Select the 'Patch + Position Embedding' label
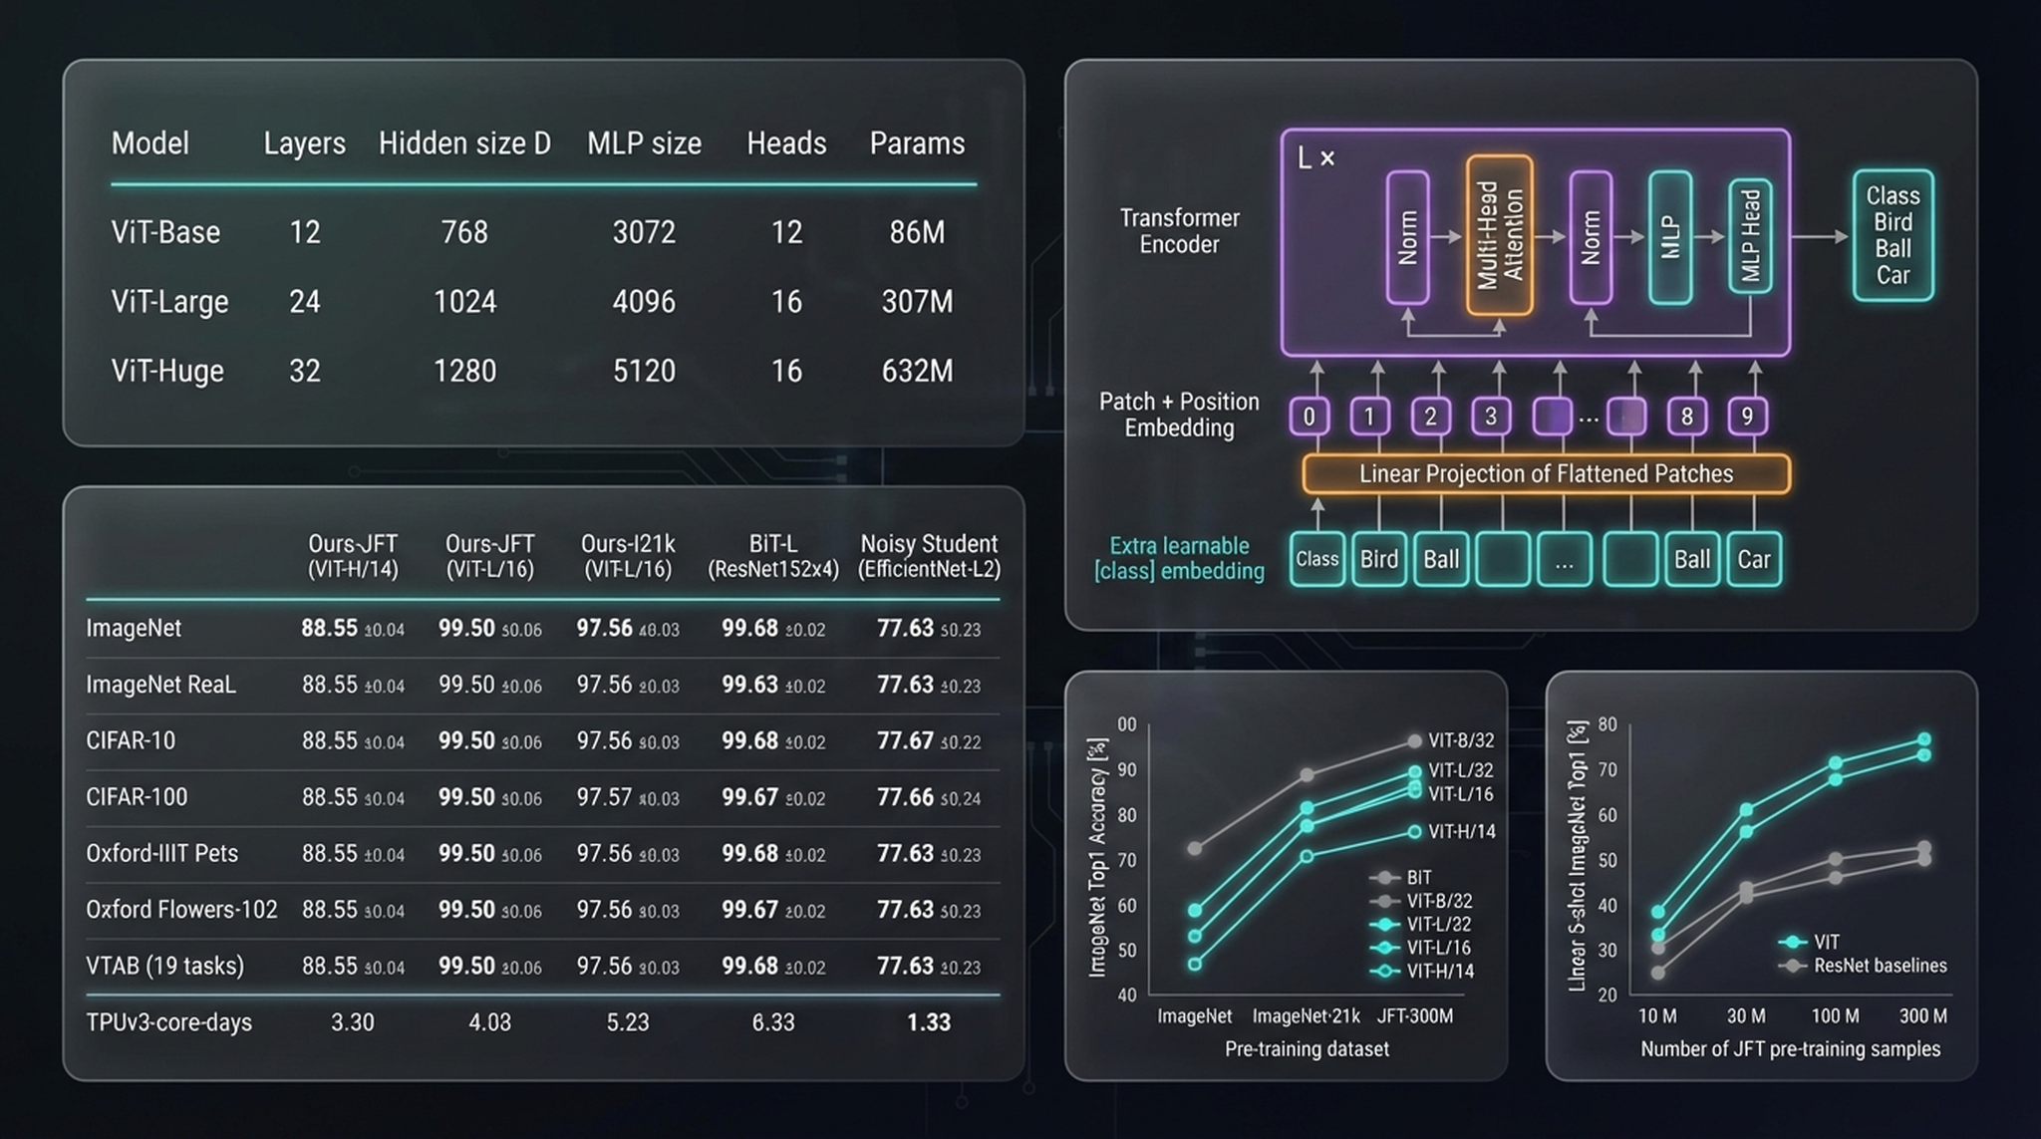This screenshot has height=1139, width=2041. [x=1179, y=415]
